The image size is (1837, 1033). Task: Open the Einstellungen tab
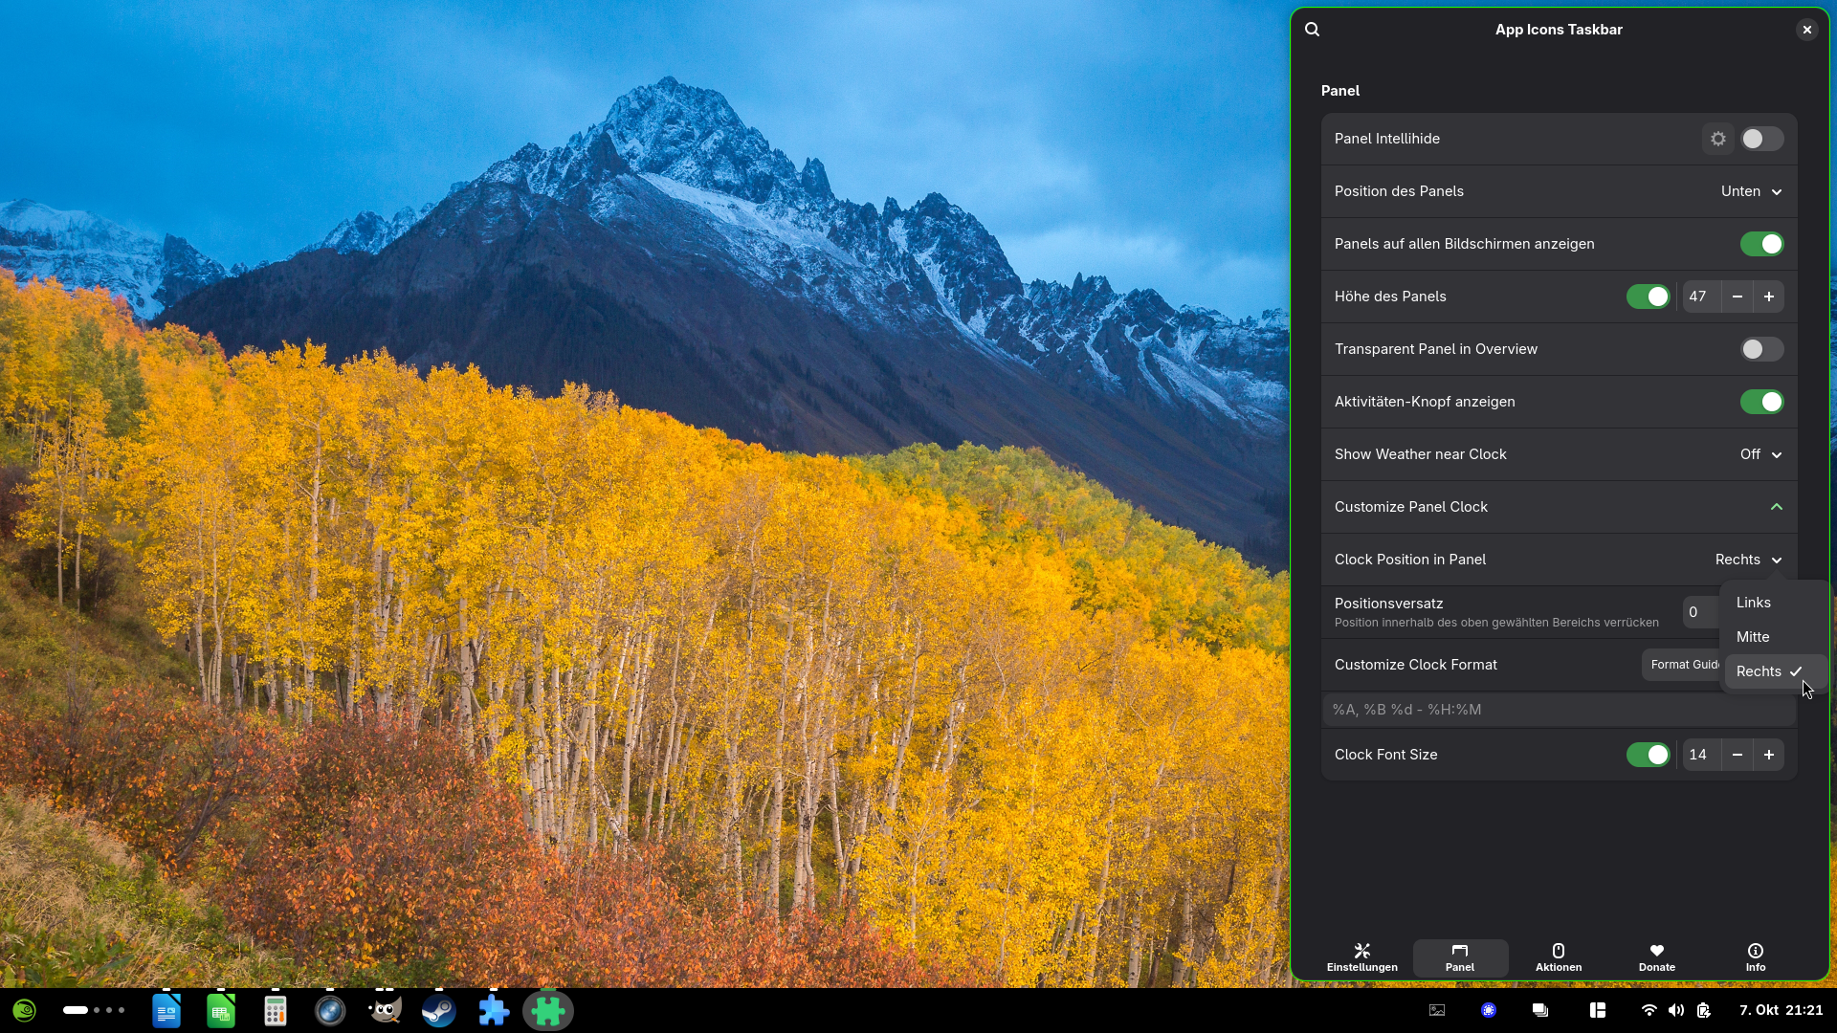pyautogui.click(x=1361, y=957)
